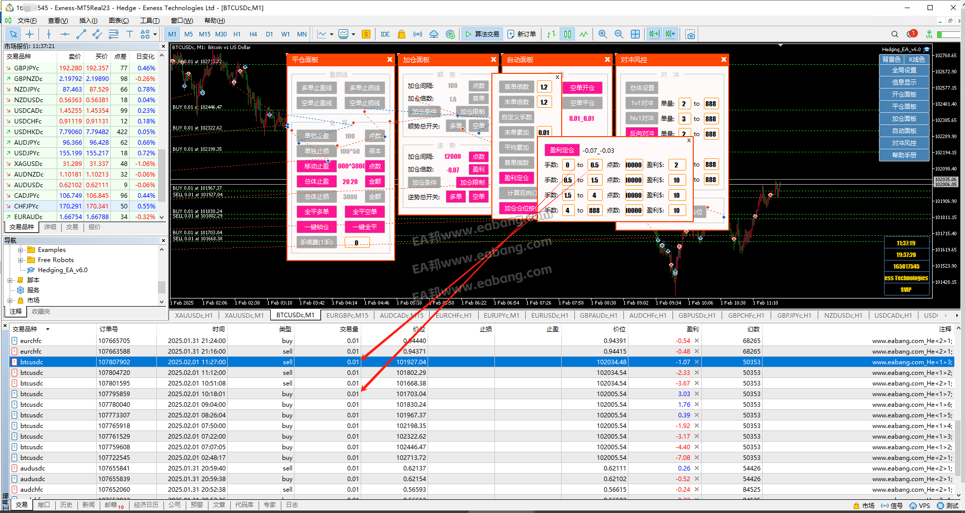This screenshot has height=513, width=965.
Task: Switch to the XAUUSDc,H1 chart tab
Action: point(193,315)
